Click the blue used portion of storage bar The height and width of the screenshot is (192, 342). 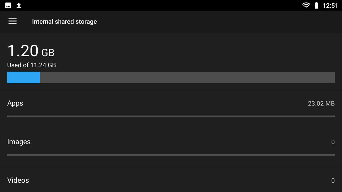23,77
